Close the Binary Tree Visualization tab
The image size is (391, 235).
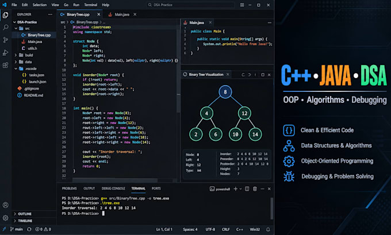click(x=228, y=75)
